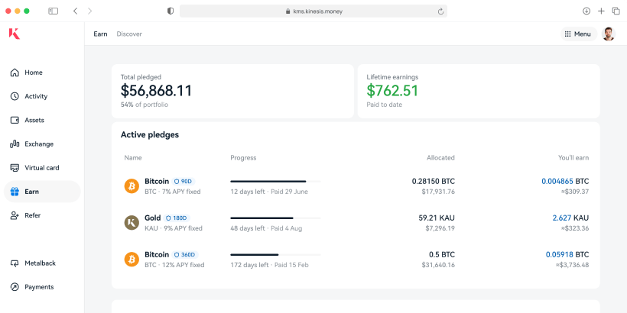The image size is (627, 313).
Task: Open Activity in the sidebar
Action: pos(42,96)
